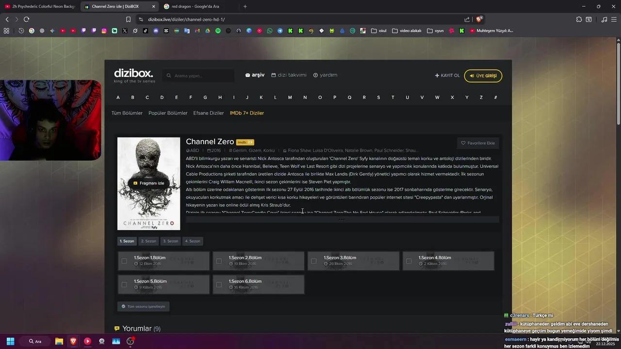This screenshot has height=349, width=621.
Task: Go back with the browser back arrow
Action: tap(7, 19)
